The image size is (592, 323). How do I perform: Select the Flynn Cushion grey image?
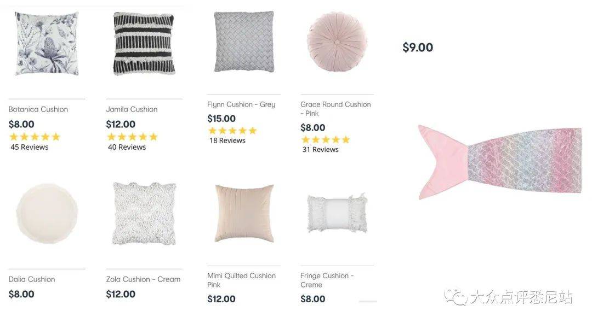tap(244, 42)
